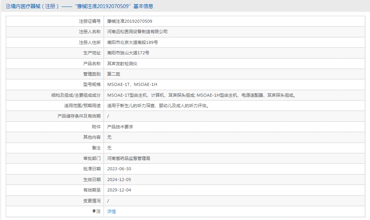Click the slash value in 产品储存条件及有效期 row
The width and height of the screenshot is (370, 220).
click(108, 116)
